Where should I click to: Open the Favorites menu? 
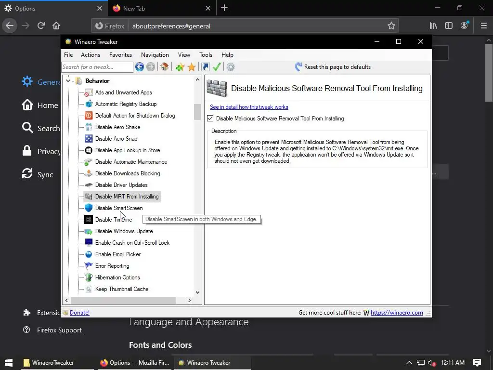tap(120, 55)
